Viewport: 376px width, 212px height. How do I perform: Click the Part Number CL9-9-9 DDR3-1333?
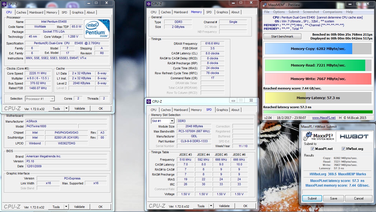[x=194, y=141]
